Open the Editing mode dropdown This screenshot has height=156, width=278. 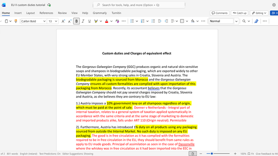pos(259,13)
